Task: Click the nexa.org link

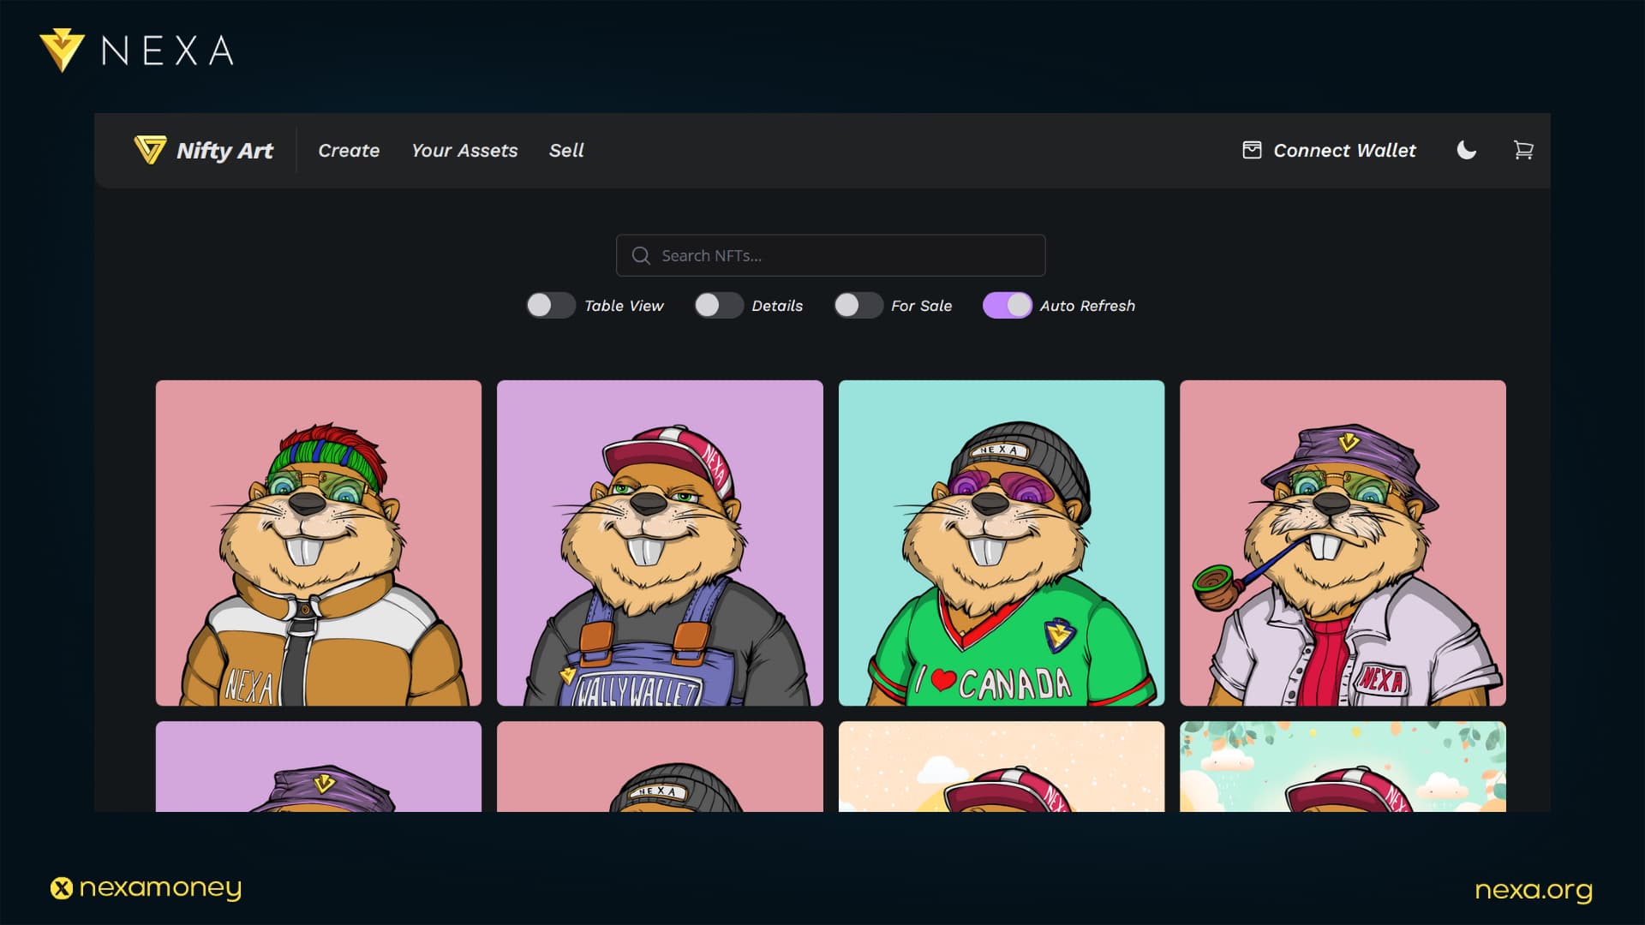Action: [1534, 891]
